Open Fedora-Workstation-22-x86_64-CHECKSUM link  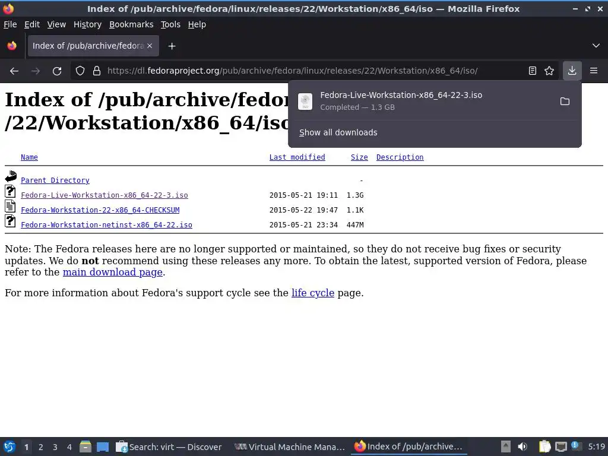coord(100,210)
